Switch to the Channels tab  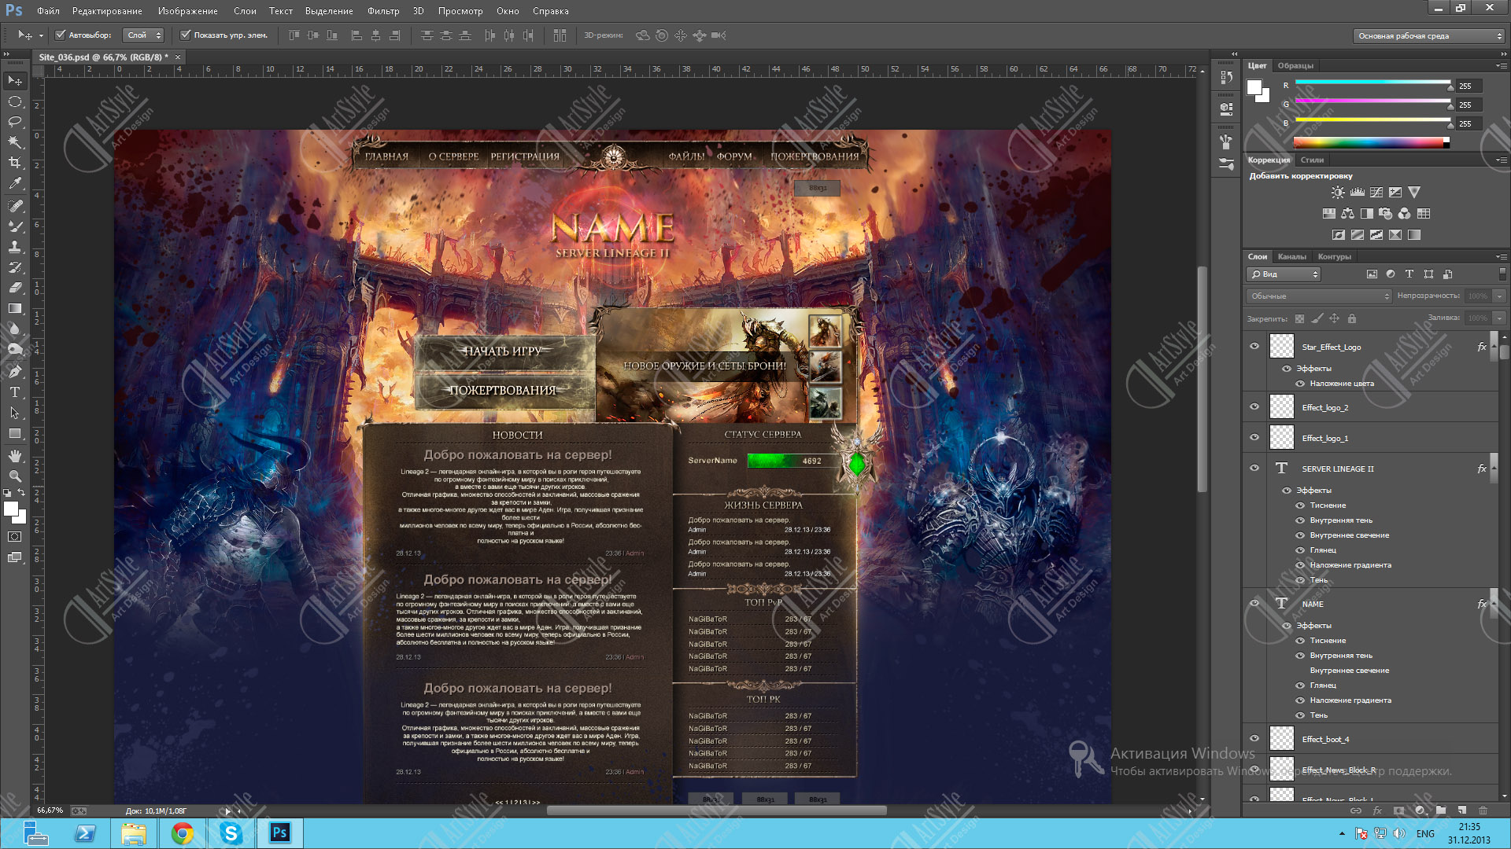[1291, 257]
